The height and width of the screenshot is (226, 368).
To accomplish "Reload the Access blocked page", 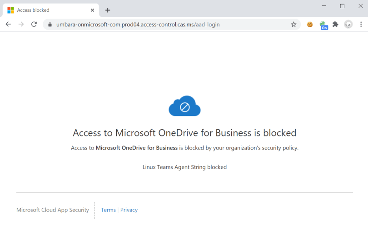I will click(x=34, y=25).
